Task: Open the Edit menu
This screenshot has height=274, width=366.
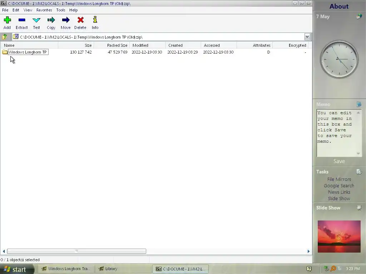Action: (16, 10)
